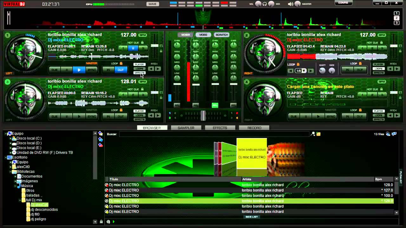Collapse the full Dj mix folder node
This screenshot has width=406, height=228.
pyautogui.click(x=20, y=200)
